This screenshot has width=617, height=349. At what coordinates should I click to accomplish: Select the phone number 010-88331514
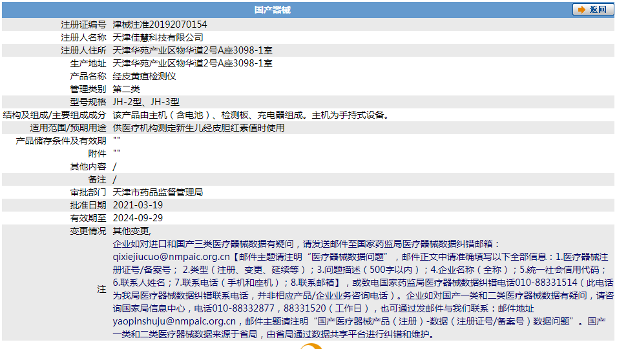[x=546, y=283]
